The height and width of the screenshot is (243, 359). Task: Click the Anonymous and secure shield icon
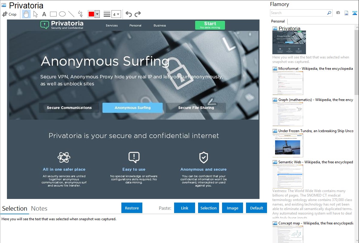click(x=203, y=157)
